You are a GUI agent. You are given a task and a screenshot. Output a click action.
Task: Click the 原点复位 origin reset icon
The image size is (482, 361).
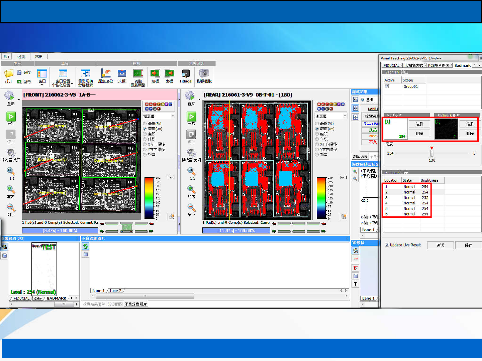click(105, 74)
